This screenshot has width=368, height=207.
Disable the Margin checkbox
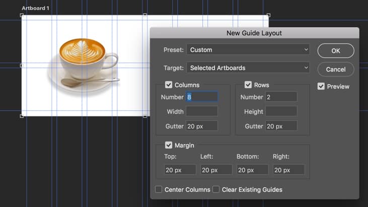pyautogui.click(x=169, y=145)
